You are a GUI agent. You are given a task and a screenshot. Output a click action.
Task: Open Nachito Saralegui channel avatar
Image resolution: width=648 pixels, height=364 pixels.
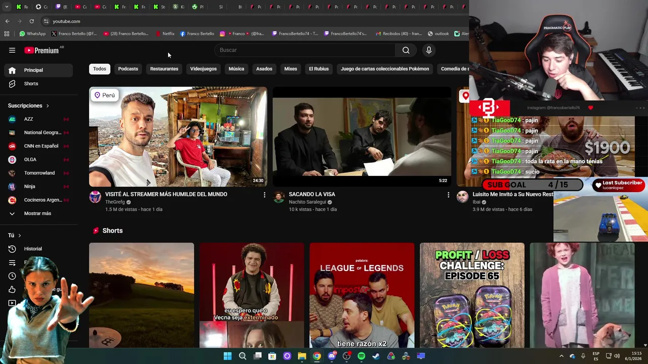point(279,197)
